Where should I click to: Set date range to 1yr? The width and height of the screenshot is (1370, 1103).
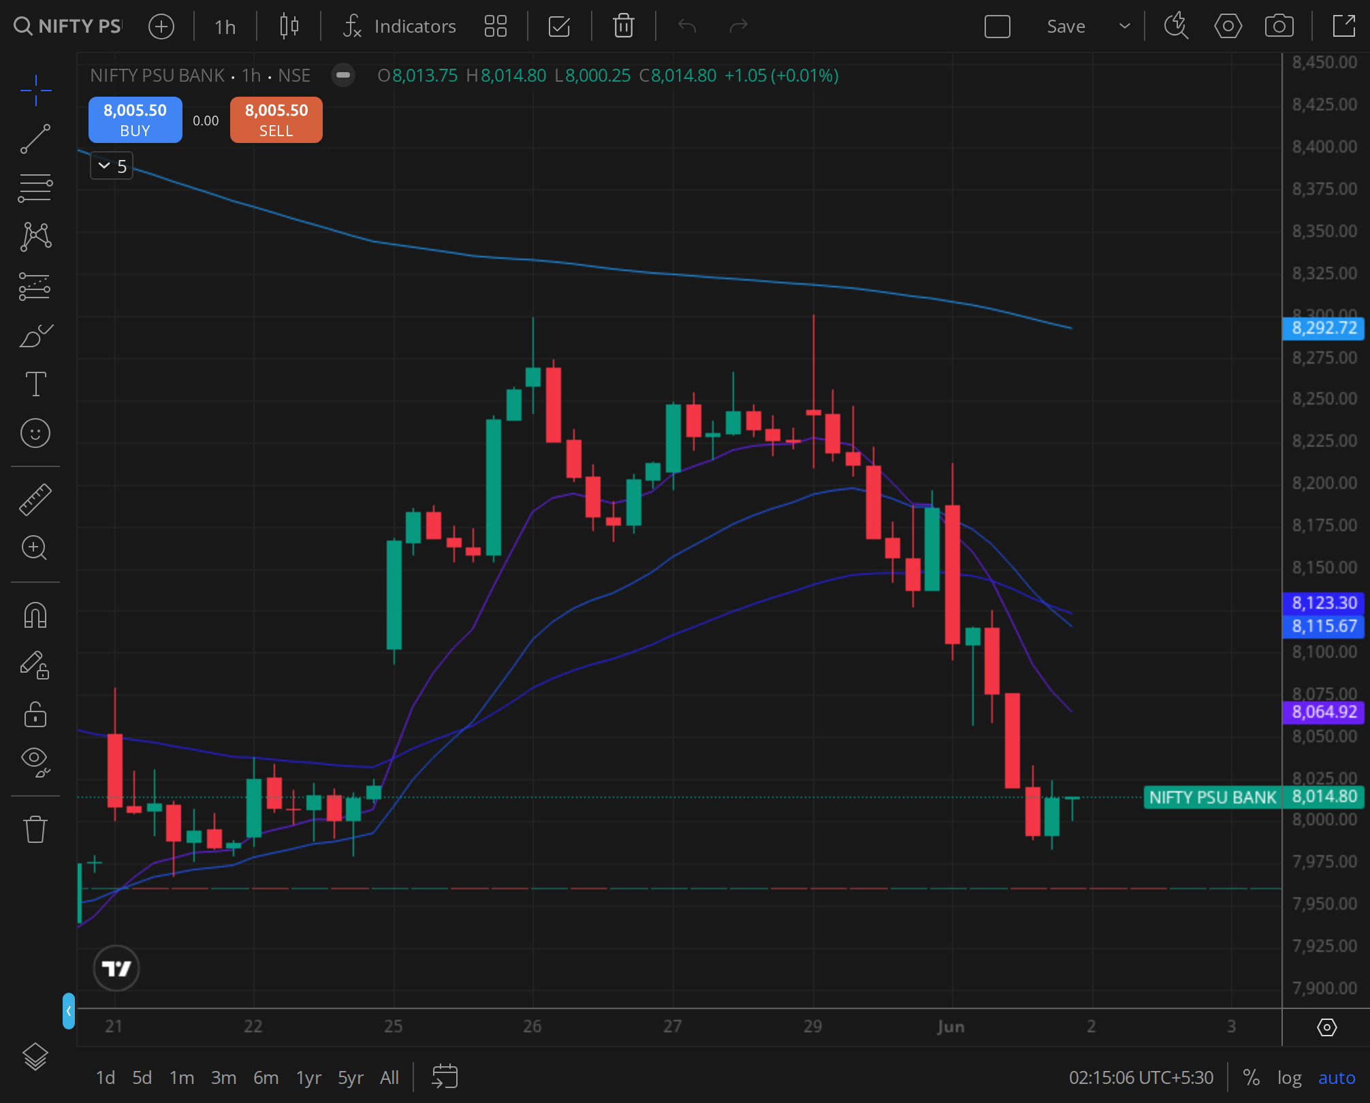(x=308, y=1078)
